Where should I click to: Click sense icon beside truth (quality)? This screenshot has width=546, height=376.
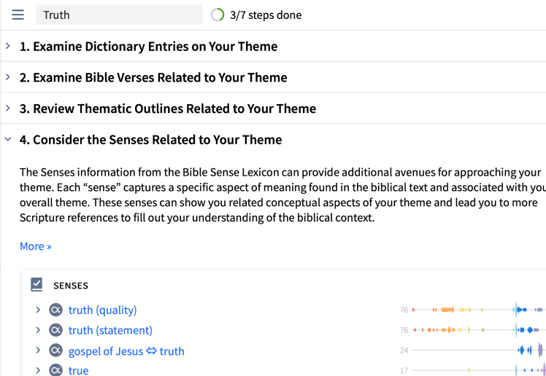(55, 310)
